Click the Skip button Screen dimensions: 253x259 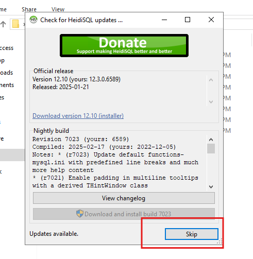[192, 234]
